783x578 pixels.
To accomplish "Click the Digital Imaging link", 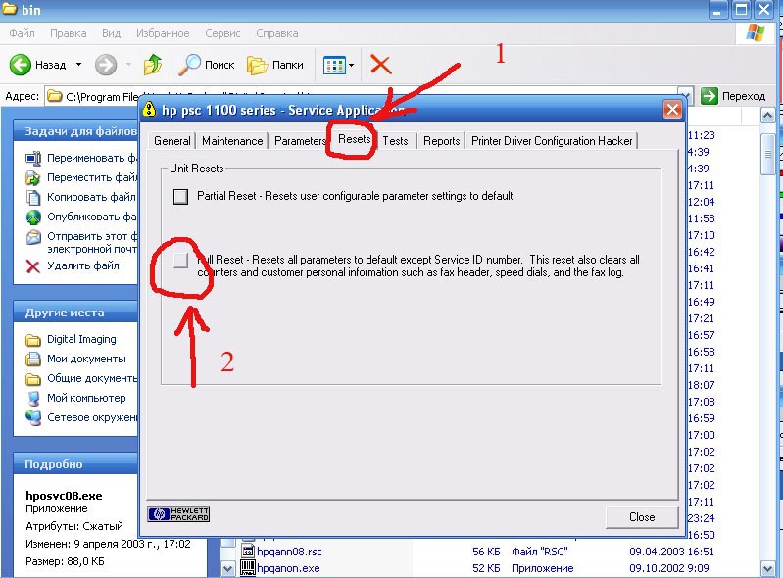I will coord(81,339).
